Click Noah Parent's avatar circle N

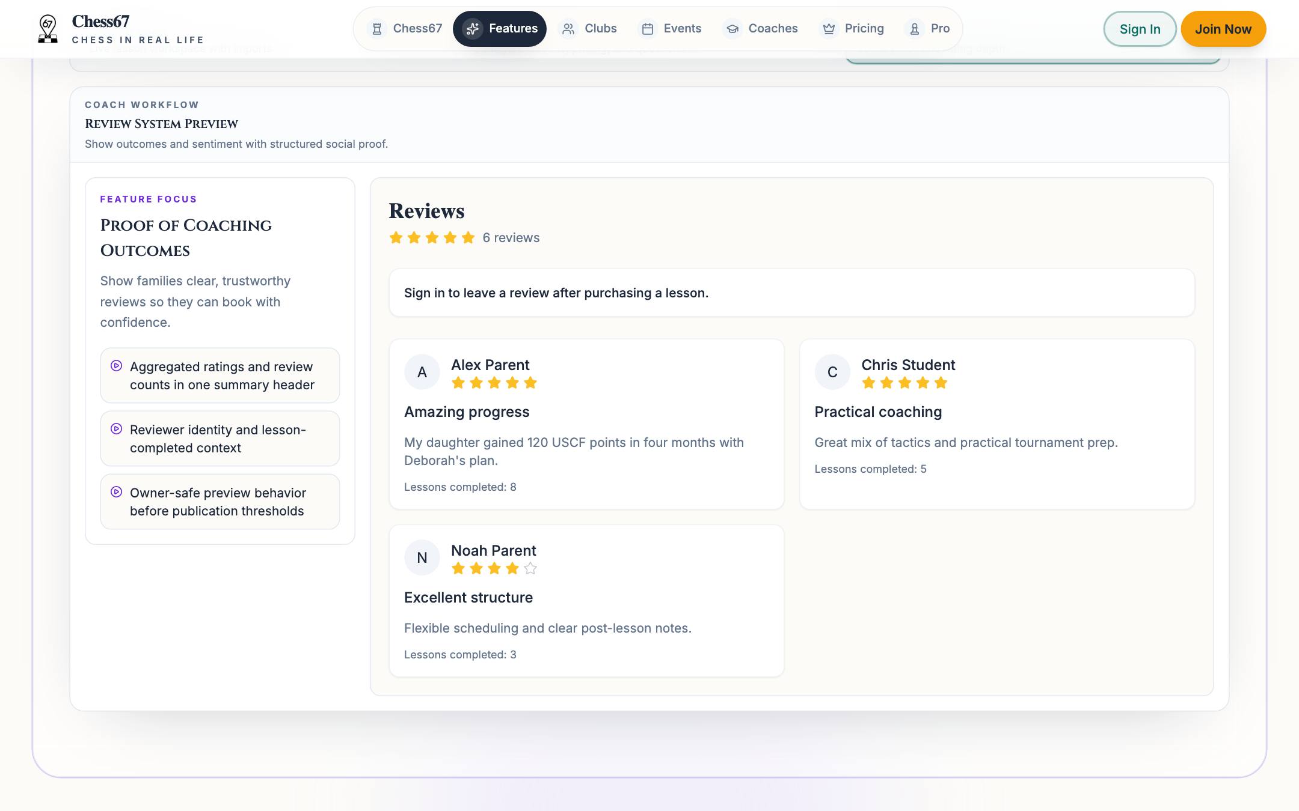422,557
